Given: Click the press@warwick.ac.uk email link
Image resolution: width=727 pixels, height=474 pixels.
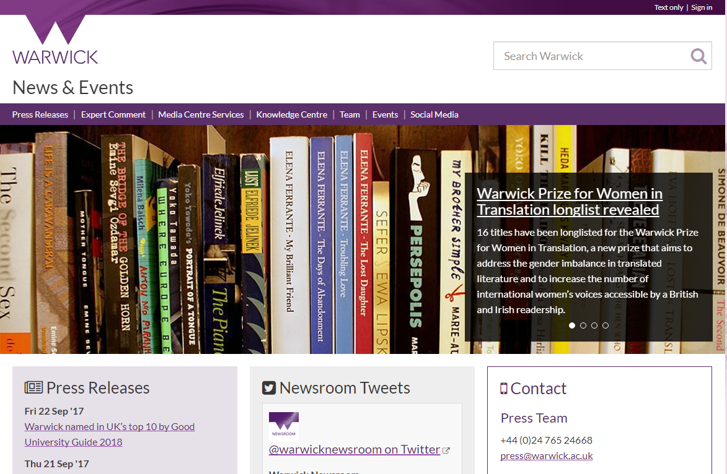Looking at the screenshot, I should (547, 456).
